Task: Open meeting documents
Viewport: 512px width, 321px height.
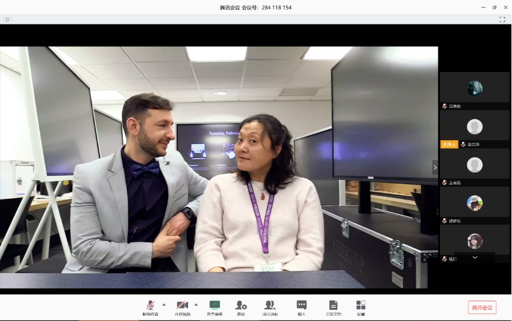Action: 333,306
